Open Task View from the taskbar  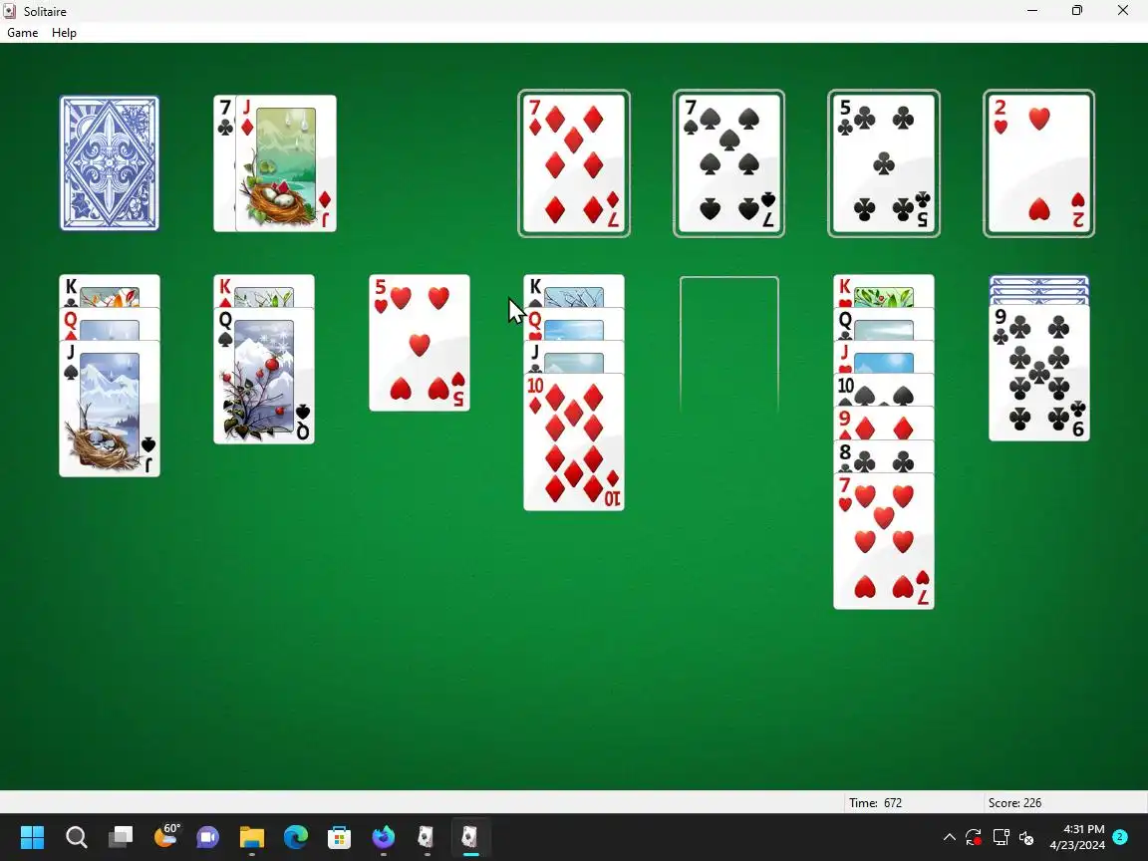tap(120, 837)
